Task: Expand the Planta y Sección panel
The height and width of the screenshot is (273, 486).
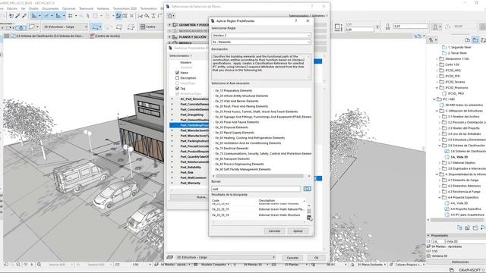Action: 170,37
